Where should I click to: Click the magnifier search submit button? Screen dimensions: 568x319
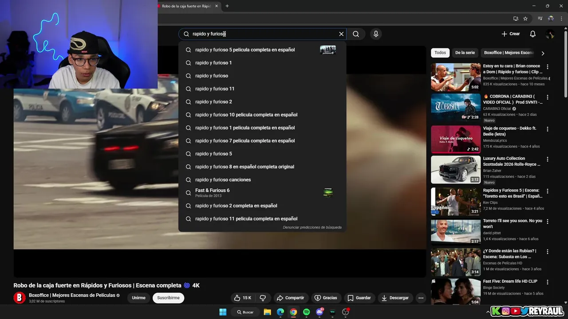pos(356,34)
